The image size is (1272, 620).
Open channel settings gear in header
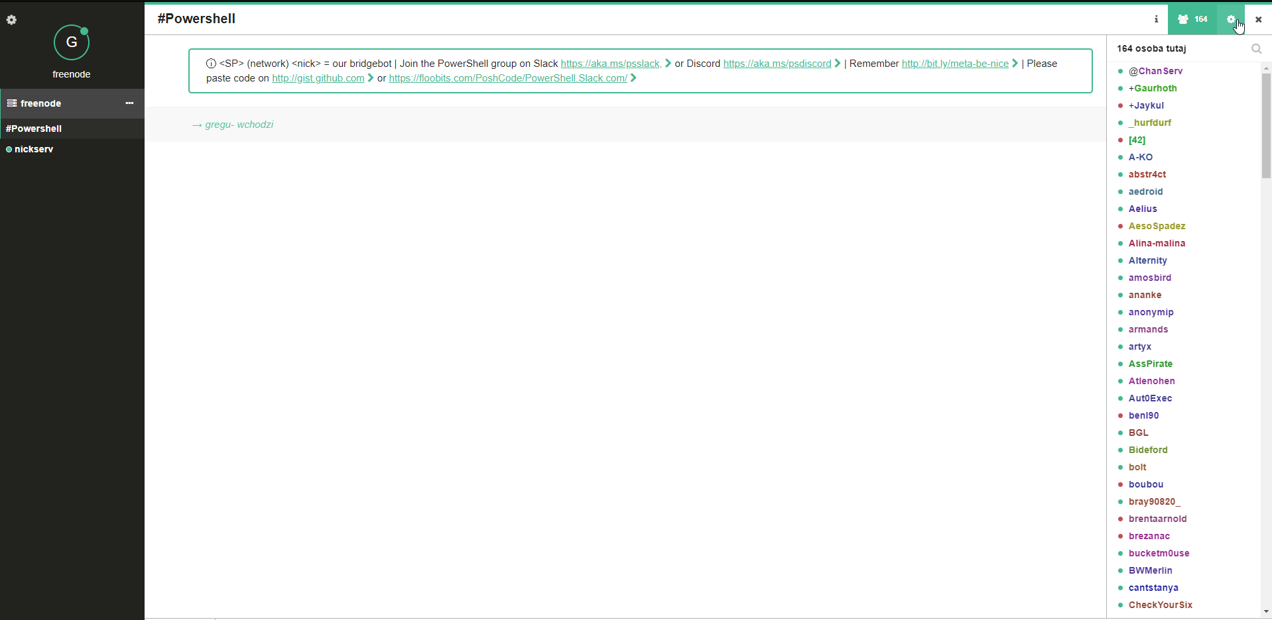tap(1231, 19)
